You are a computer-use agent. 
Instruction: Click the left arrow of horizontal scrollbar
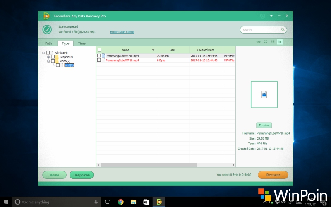tap(98, 165)
